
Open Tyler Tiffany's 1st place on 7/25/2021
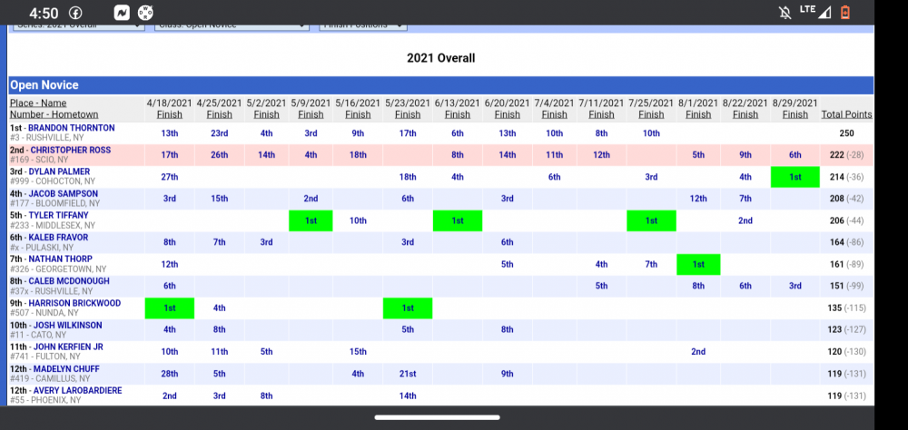pyautogui.click(x=651, y=220)
